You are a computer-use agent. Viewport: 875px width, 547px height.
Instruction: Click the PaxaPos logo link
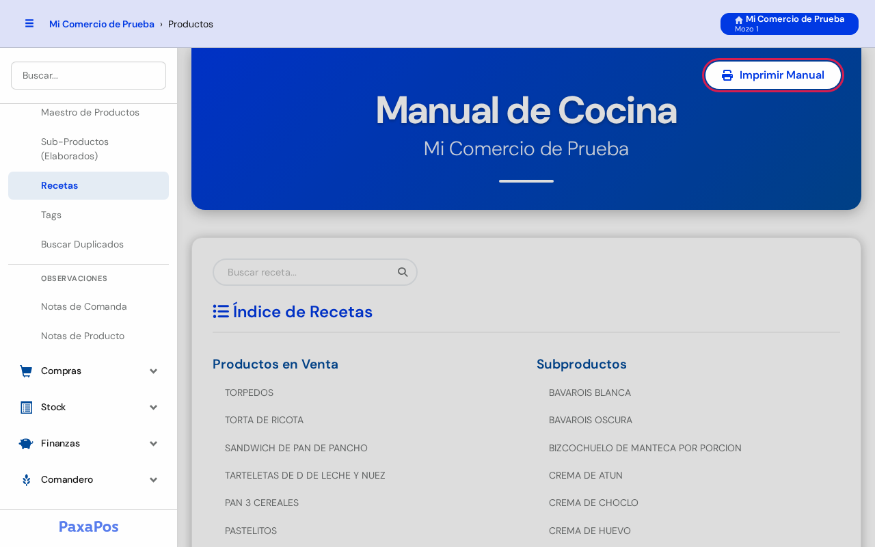(x=89, y=526)
